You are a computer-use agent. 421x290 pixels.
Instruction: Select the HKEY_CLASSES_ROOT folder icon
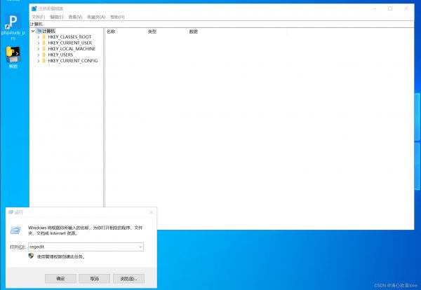[x=44, y=37]
